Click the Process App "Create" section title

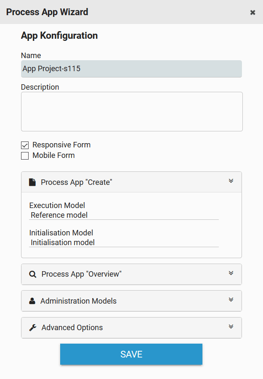77,182
